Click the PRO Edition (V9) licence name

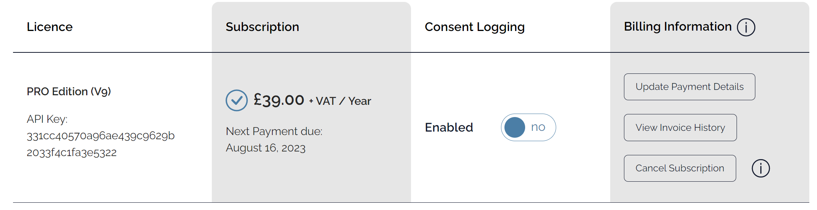coord(69,91)
